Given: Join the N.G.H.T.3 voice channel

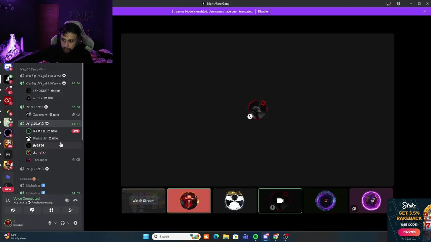Looking at the screenshot, I should (50, 169).
